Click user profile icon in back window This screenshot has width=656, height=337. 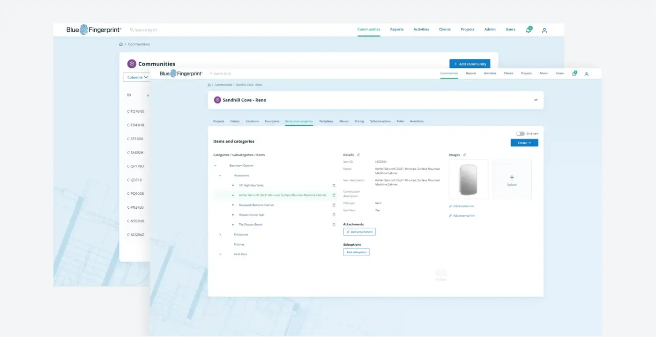pyautogui.click(x=544, y=30)
